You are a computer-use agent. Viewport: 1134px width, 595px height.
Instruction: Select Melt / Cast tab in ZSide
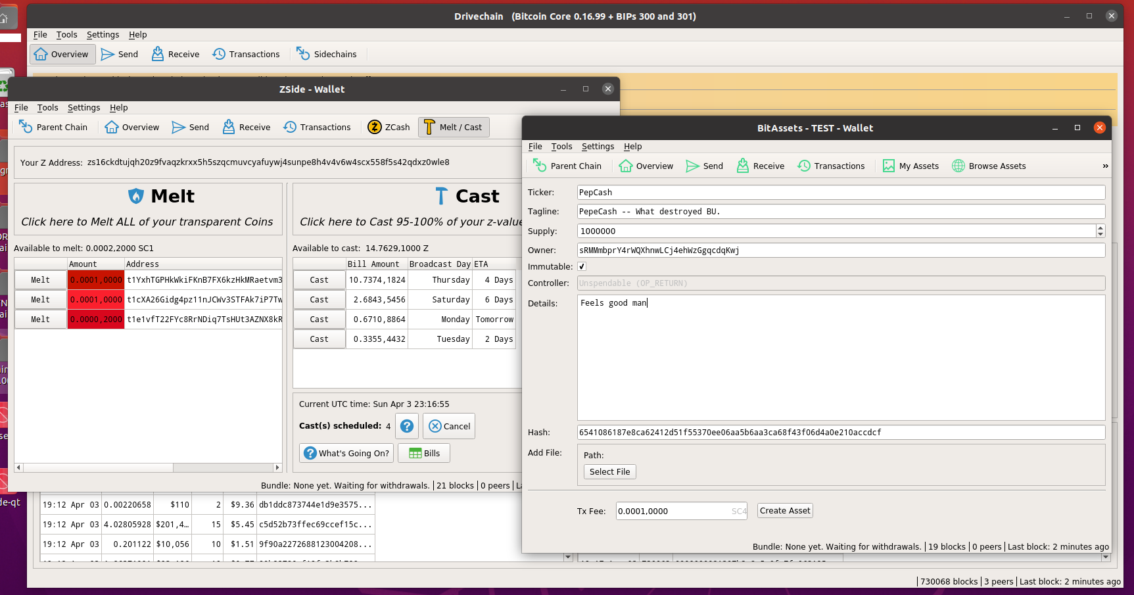(454, 127)
